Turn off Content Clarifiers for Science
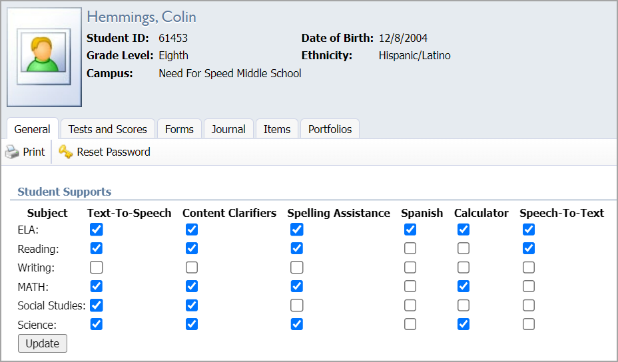This screenshot has height=362, width=618. (x=192, y=324)
